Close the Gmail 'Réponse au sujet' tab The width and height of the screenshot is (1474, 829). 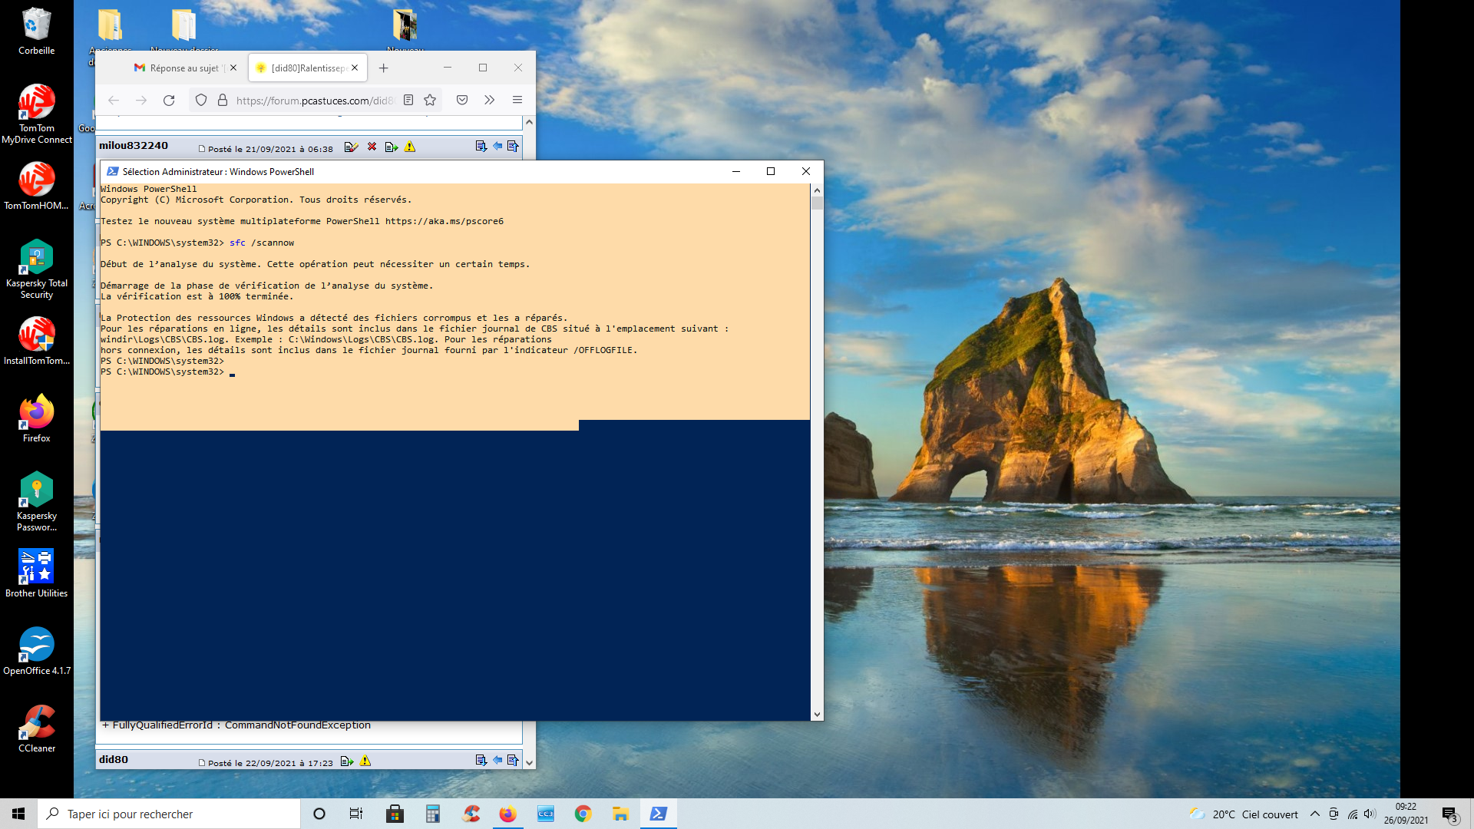tap(233, 68)
